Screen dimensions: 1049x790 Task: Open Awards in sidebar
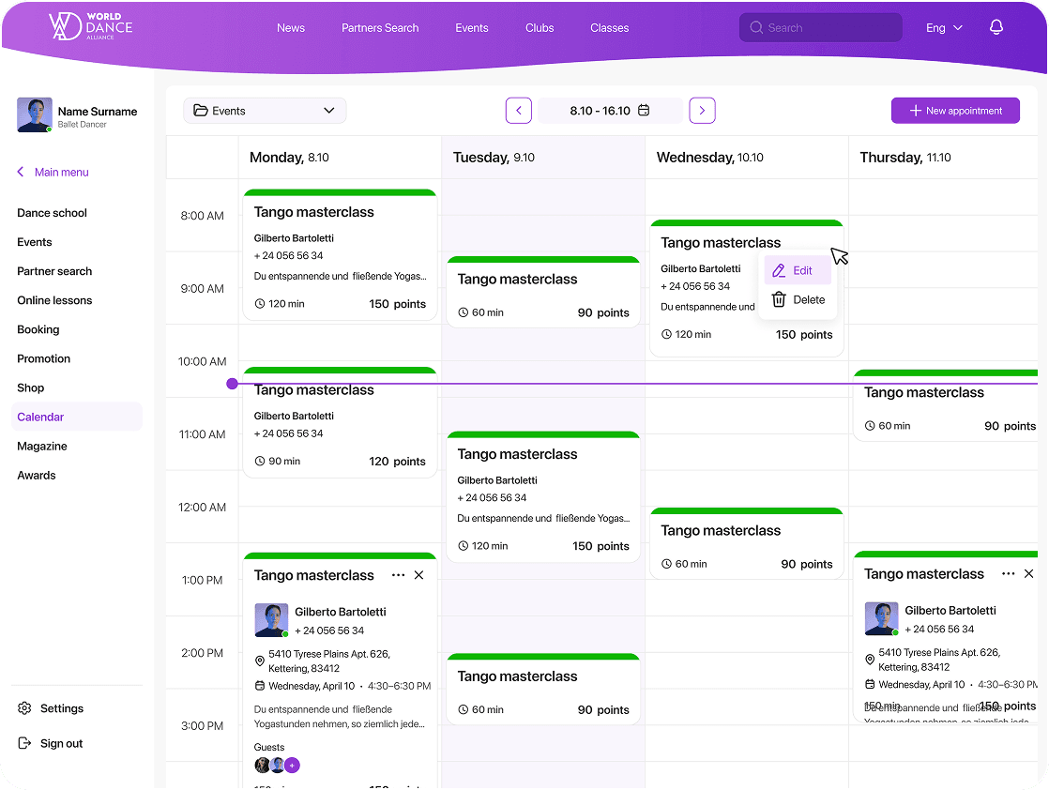37,476
